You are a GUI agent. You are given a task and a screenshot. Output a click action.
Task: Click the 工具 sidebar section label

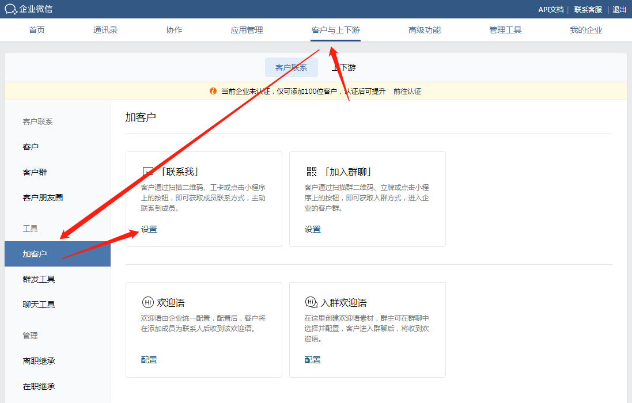[x=30, y=229]
